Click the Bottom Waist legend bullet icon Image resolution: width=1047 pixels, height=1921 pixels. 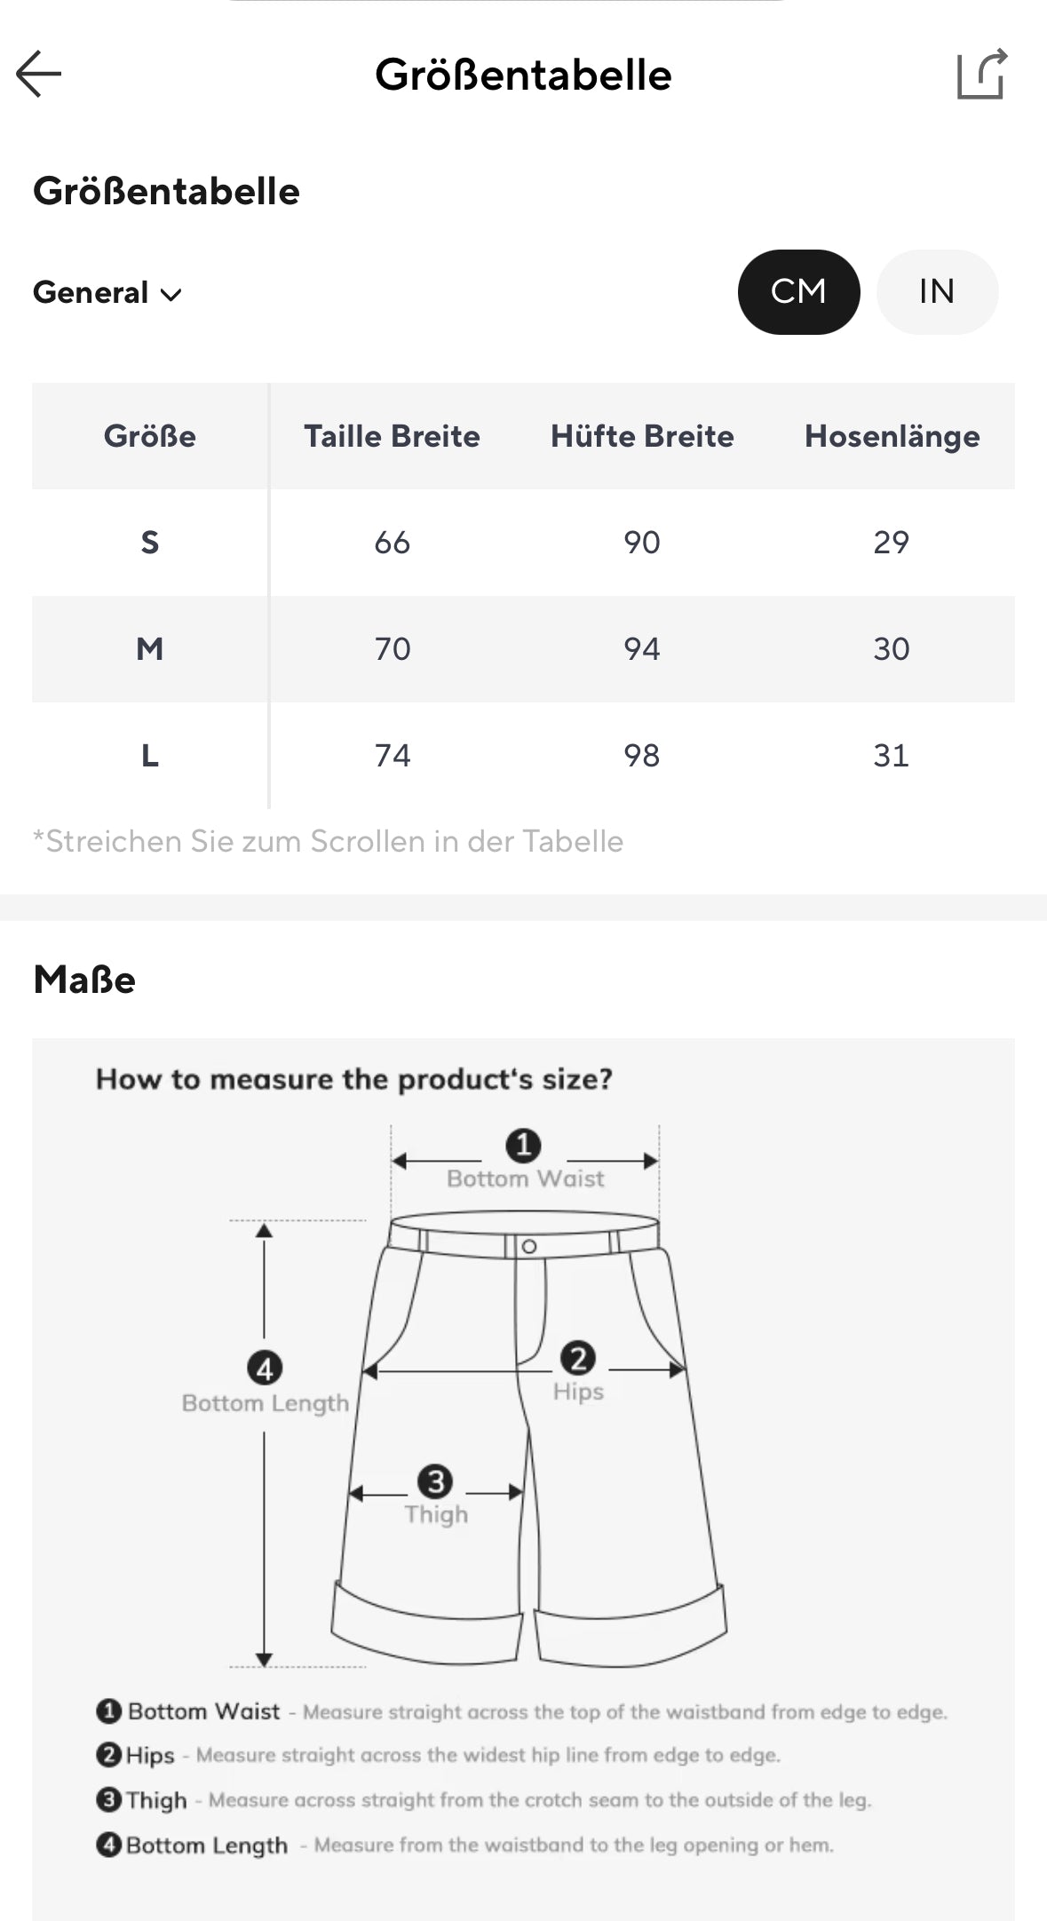(x=108, y=1711)
